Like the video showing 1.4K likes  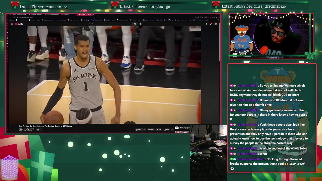(138, 130)
